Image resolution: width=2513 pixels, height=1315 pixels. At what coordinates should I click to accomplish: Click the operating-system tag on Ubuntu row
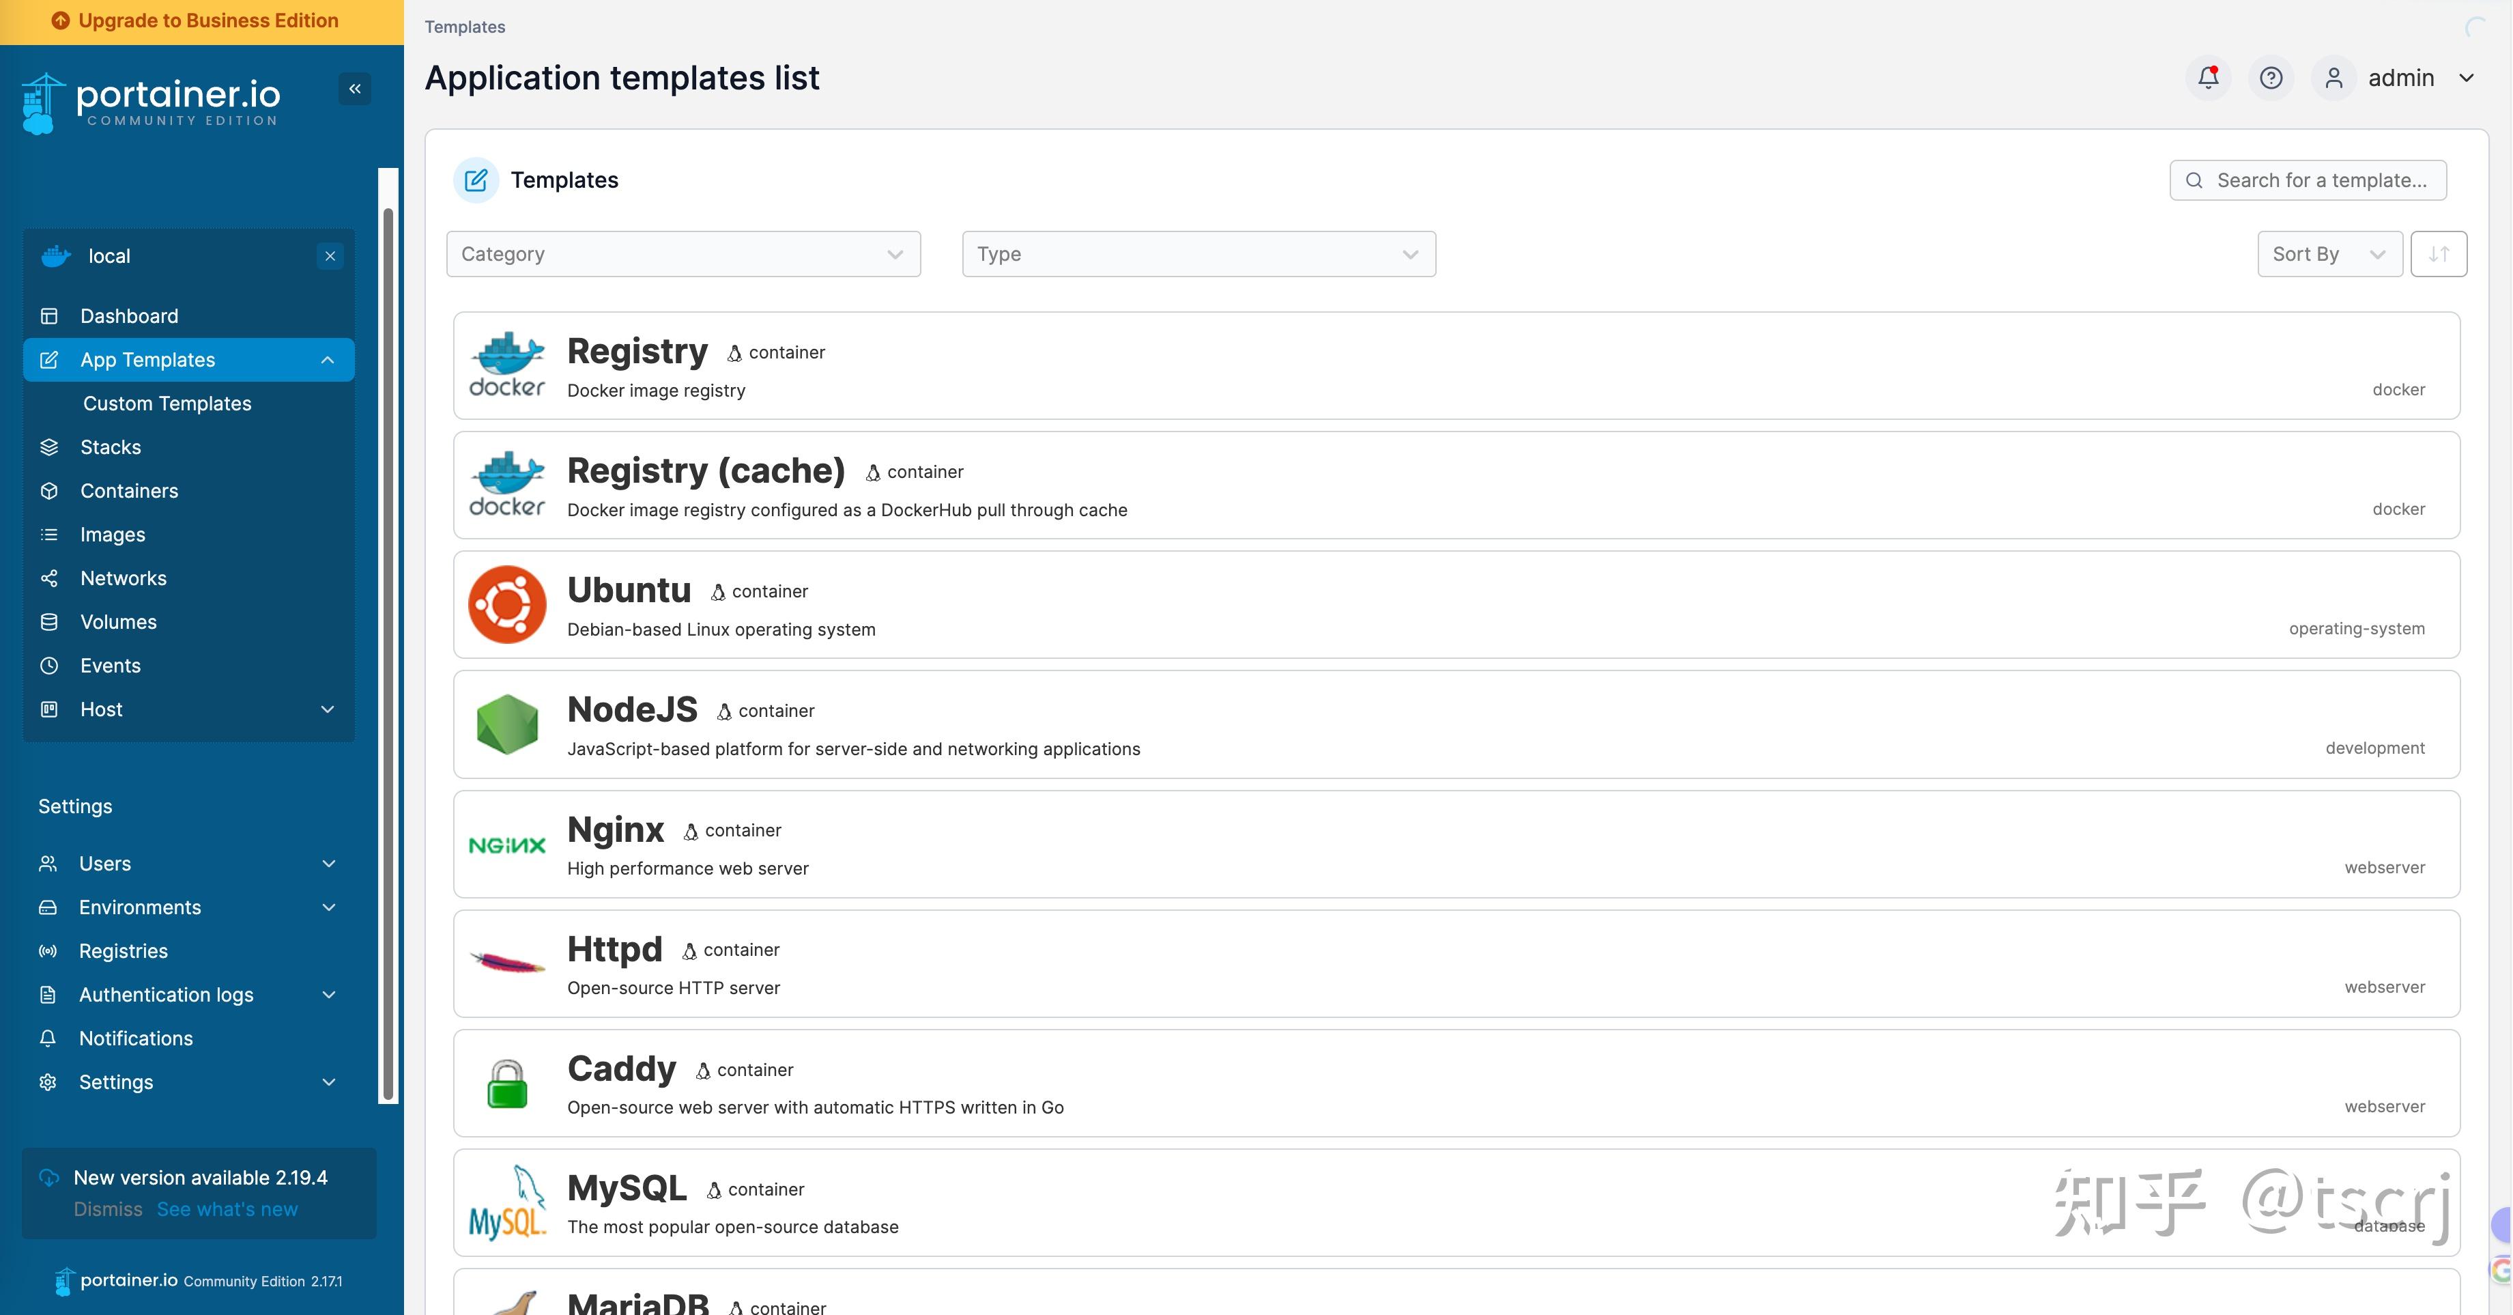2357,629
